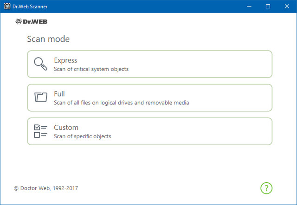
Task: Click the Dr.Web spider logo in header
Action: (x=19, y=21)
